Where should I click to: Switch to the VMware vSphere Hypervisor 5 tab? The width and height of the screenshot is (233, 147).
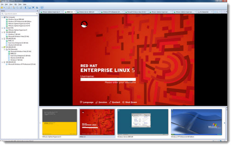tap(51, 12)
